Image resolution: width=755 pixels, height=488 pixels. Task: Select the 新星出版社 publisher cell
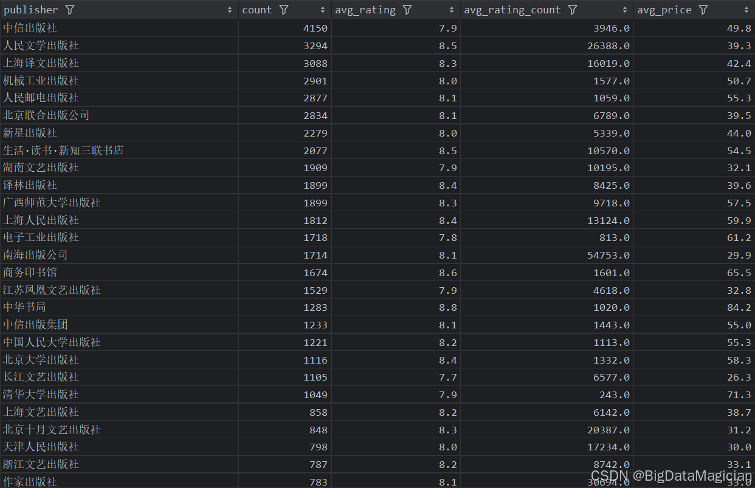pos(119,133)
